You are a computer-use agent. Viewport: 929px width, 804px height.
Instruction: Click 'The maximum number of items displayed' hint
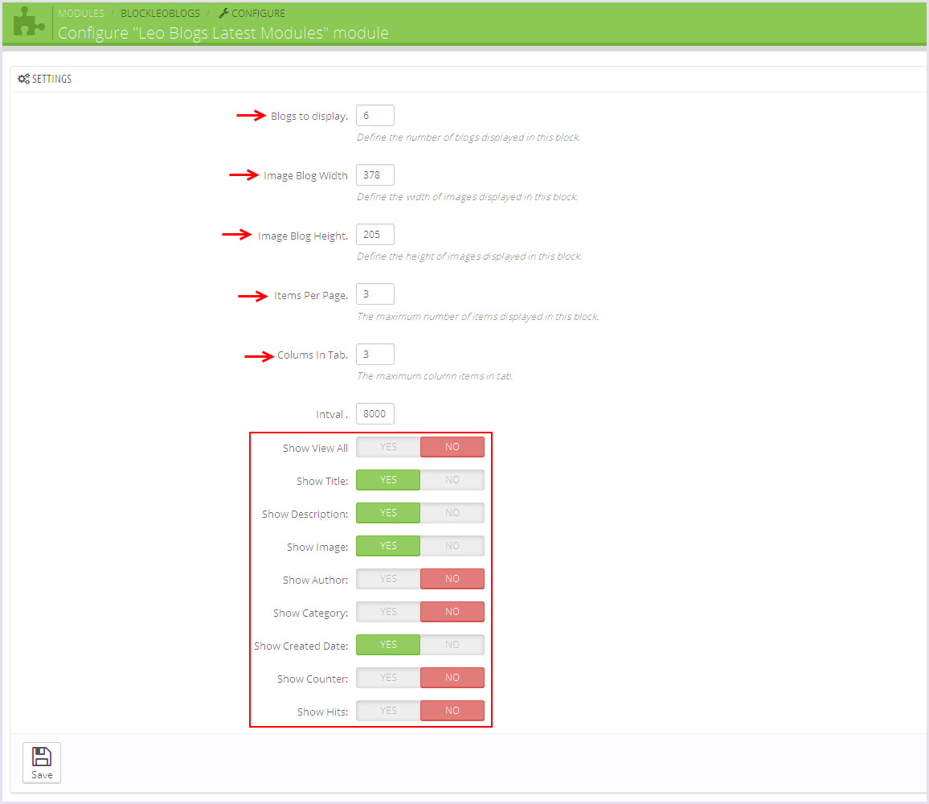click(477, 317)
